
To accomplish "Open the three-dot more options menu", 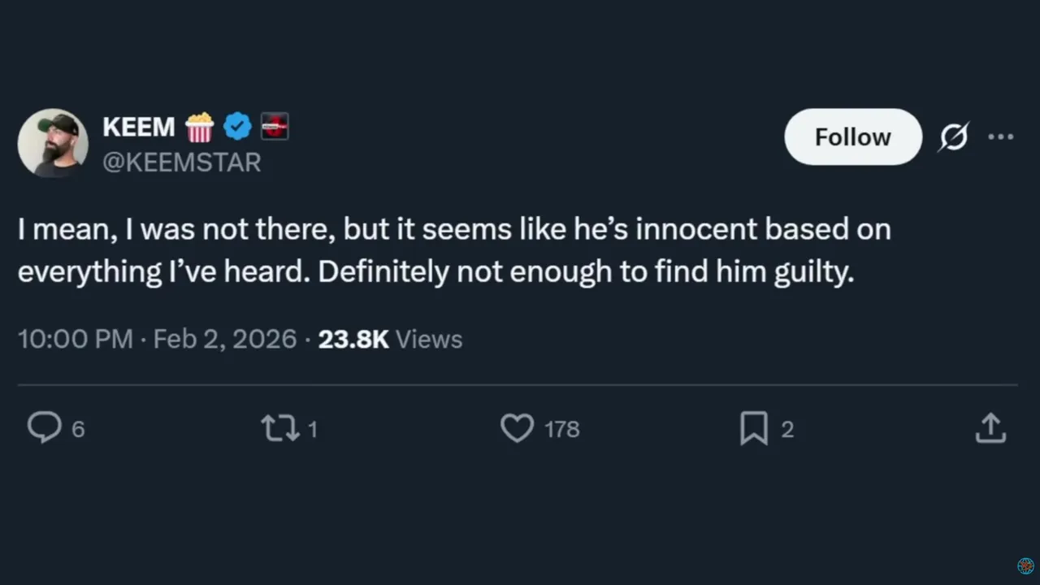I will click(1000, 137).
